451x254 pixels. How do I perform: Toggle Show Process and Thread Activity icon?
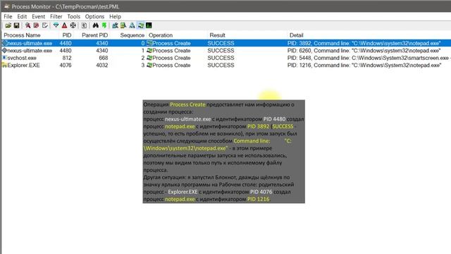pyautogui.click(x=141, y=25)
